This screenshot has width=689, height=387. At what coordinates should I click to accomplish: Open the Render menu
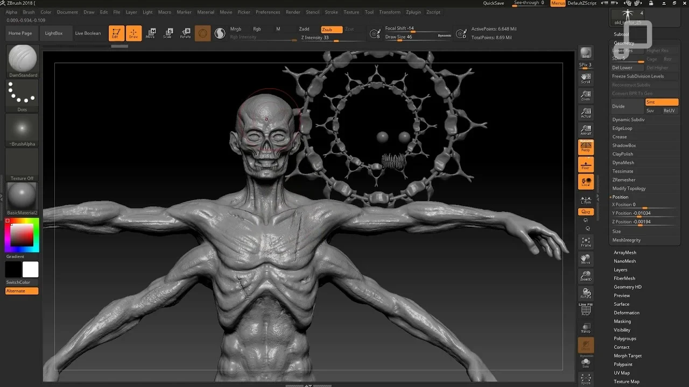pos(293,12)
